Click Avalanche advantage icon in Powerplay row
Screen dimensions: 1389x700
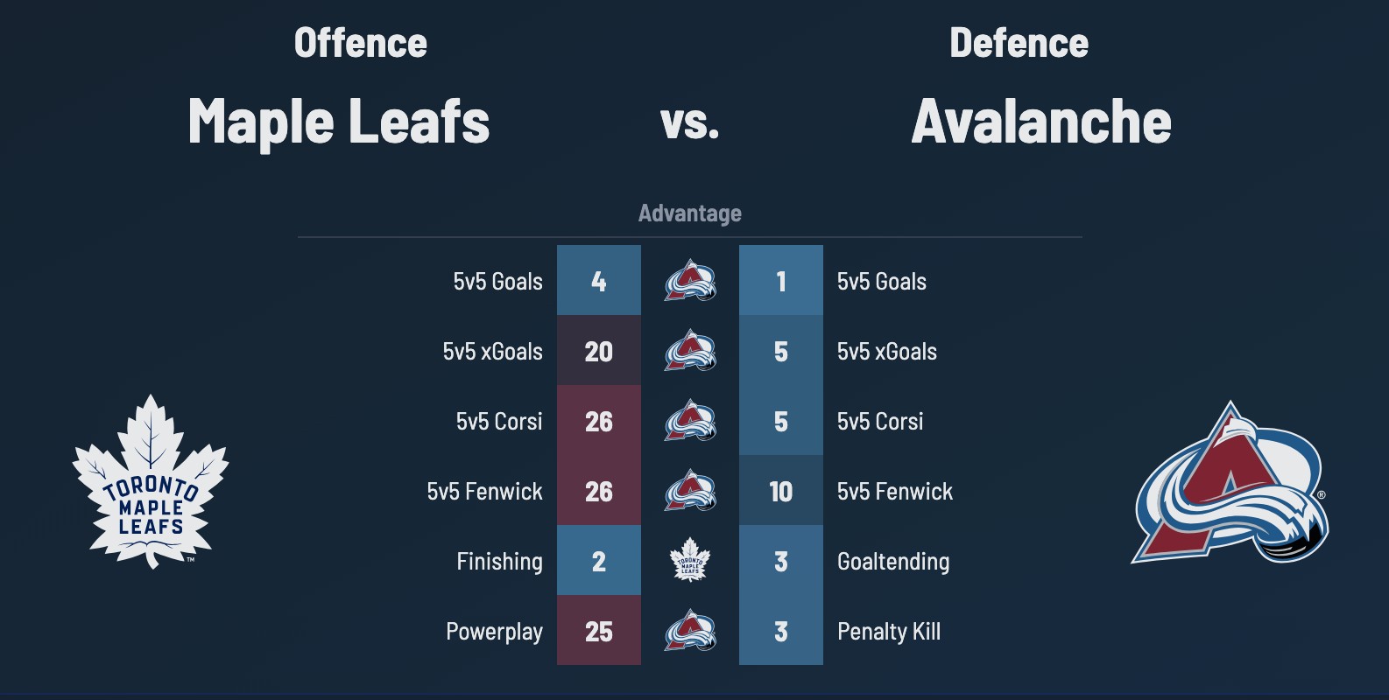tap(690, 631)
